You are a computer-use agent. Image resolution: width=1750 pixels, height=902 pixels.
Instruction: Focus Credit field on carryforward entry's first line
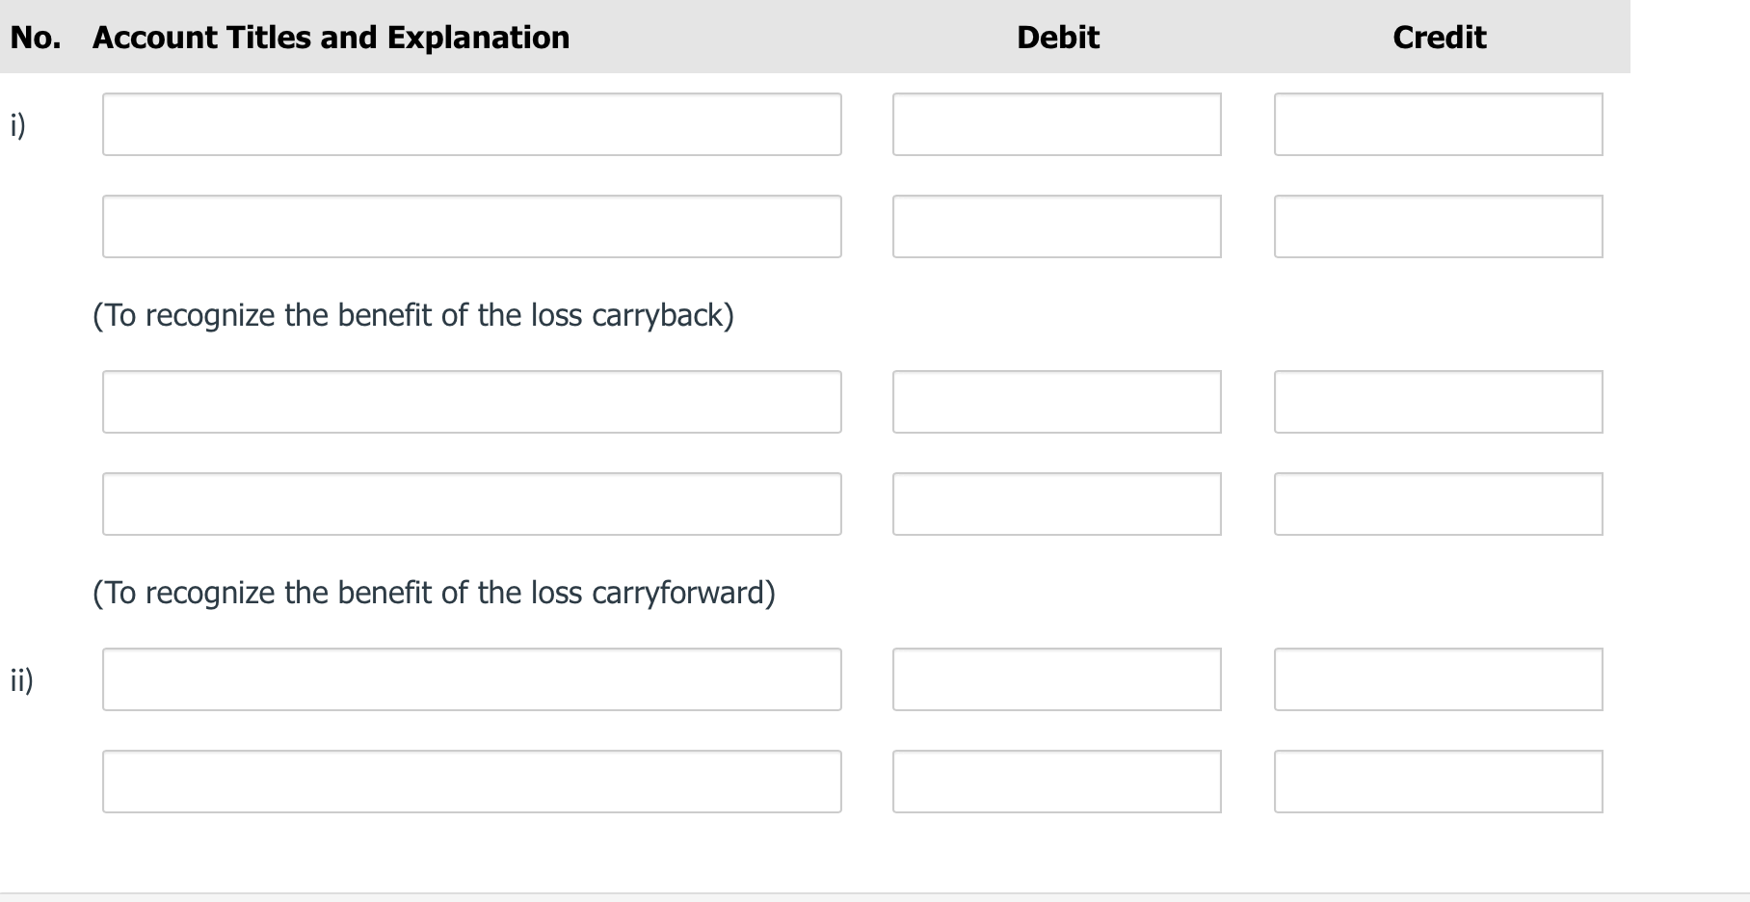coord(1438,402)
